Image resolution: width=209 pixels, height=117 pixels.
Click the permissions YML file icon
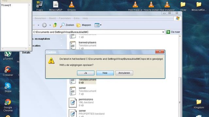[72, 103]
